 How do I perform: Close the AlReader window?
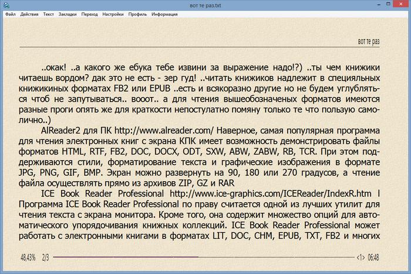(x=401, y=4)
